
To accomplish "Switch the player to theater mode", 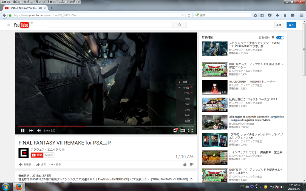I will click(x=183, y=131).
